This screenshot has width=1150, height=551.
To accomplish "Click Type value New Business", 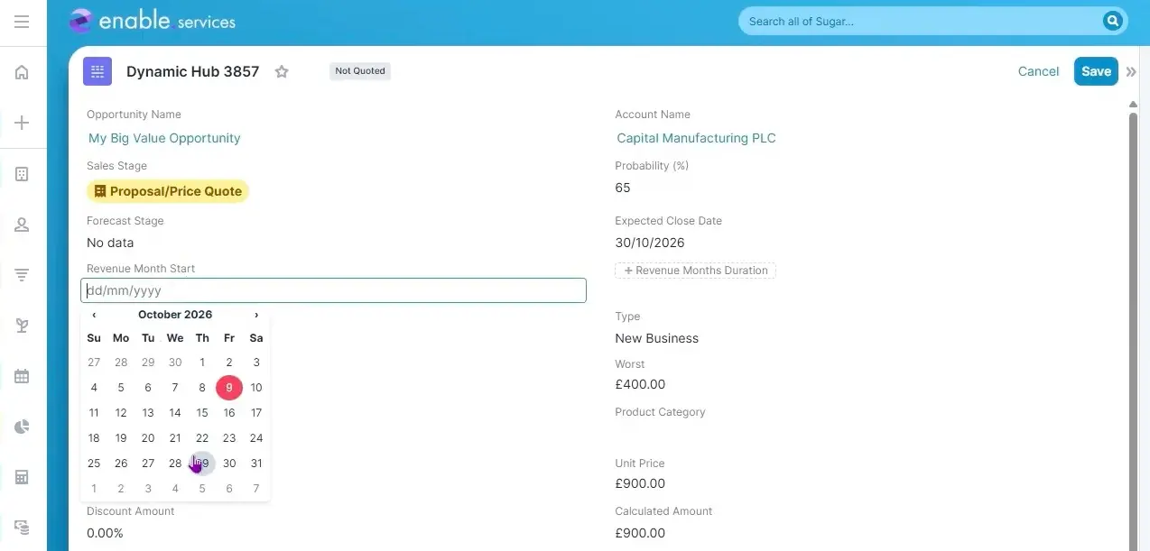I will pos(657,338).
